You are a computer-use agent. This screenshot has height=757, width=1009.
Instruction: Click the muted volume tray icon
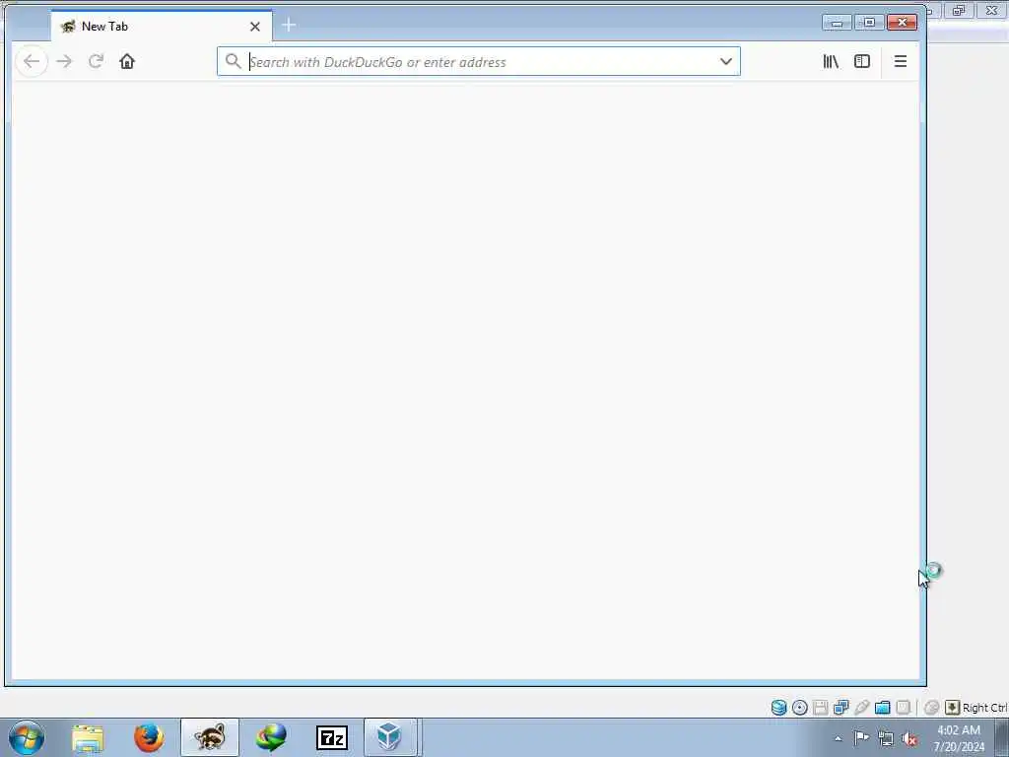909,739
